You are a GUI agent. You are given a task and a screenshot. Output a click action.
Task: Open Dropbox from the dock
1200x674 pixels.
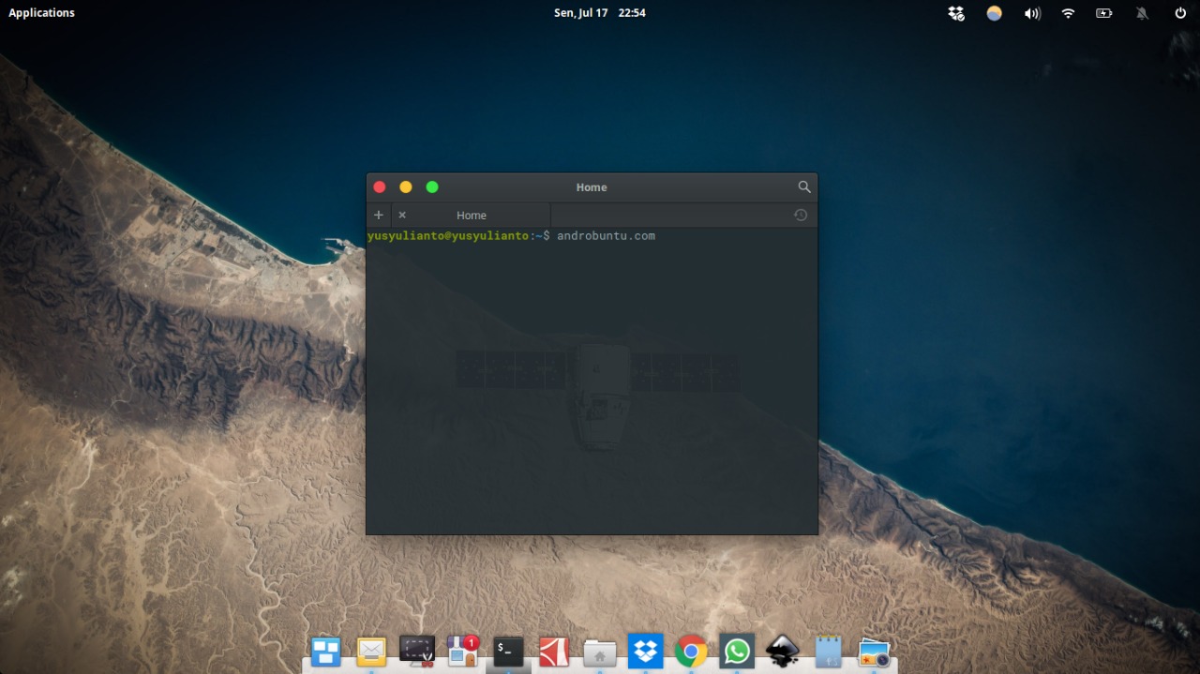click(x=645, y=650)
